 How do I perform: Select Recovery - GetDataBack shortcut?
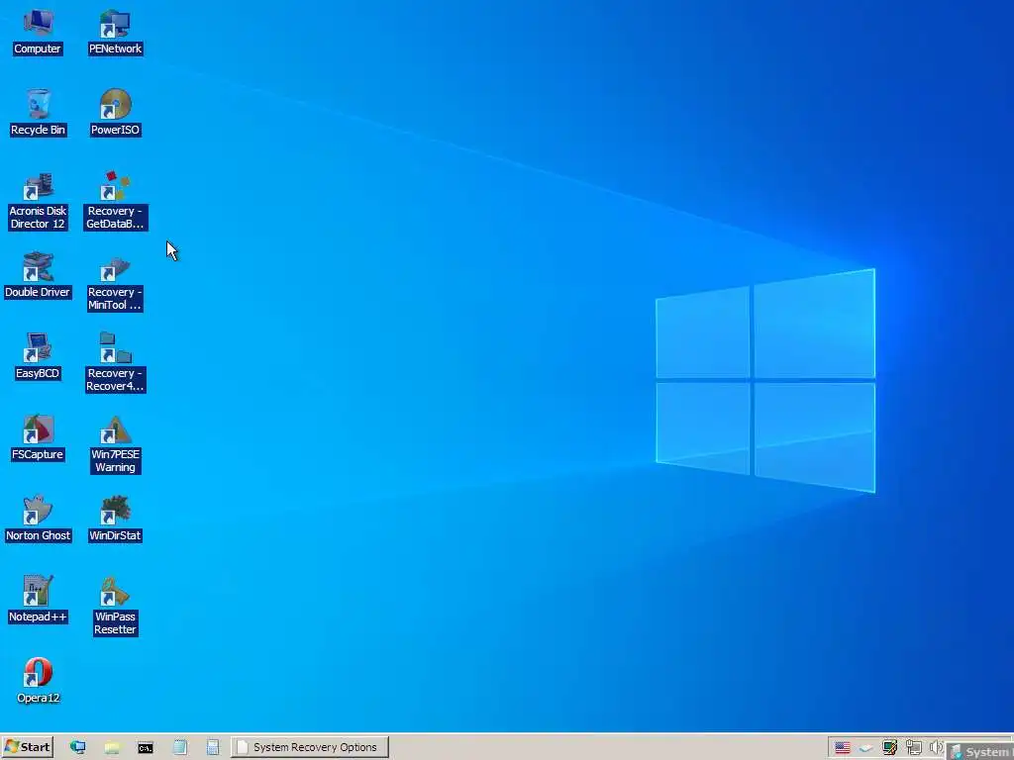click(115, 200)
